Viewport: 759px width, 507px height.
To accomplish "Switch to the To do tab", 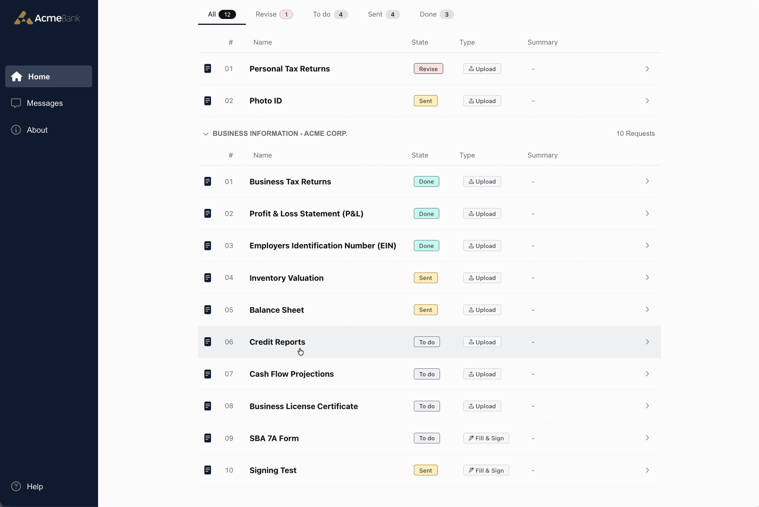I will (330, 14).
